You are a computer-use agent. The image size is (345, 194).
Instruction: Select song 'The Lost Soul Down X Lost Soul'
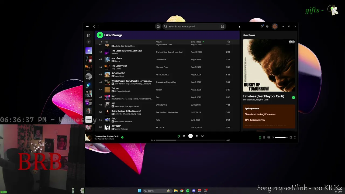[x=126, y=51]
